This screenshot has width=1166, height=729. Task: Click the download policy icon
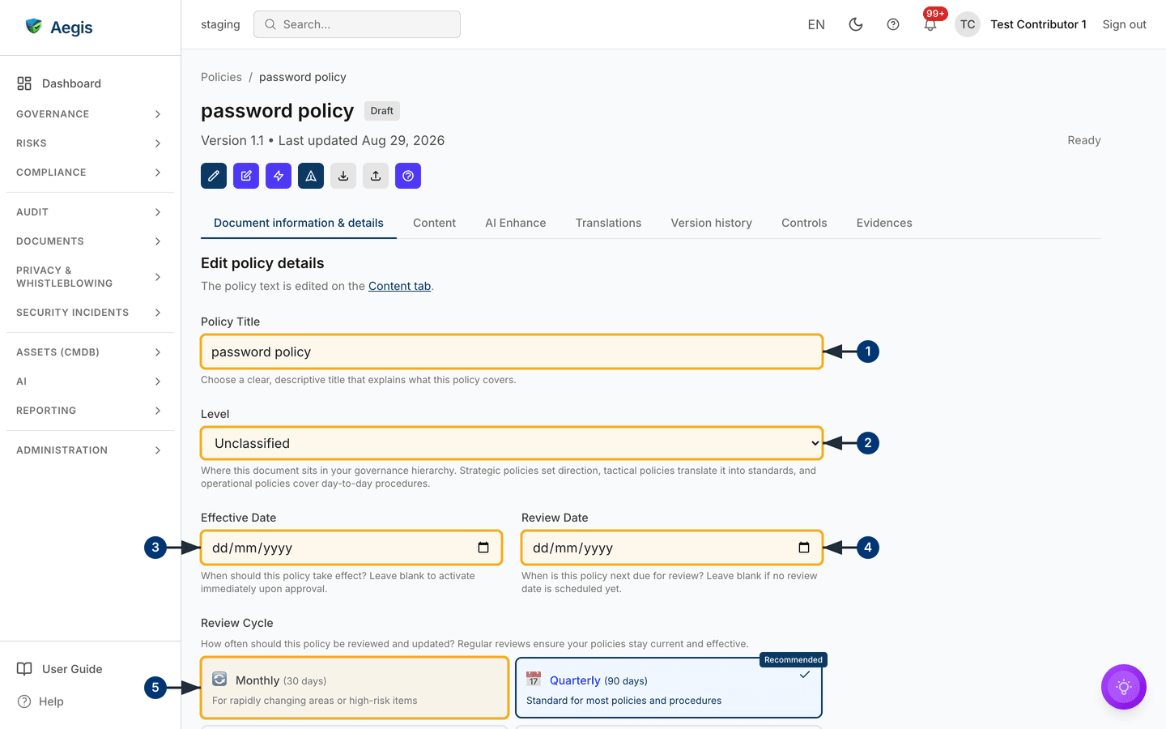pyautogui.click(x=343, y=176)
